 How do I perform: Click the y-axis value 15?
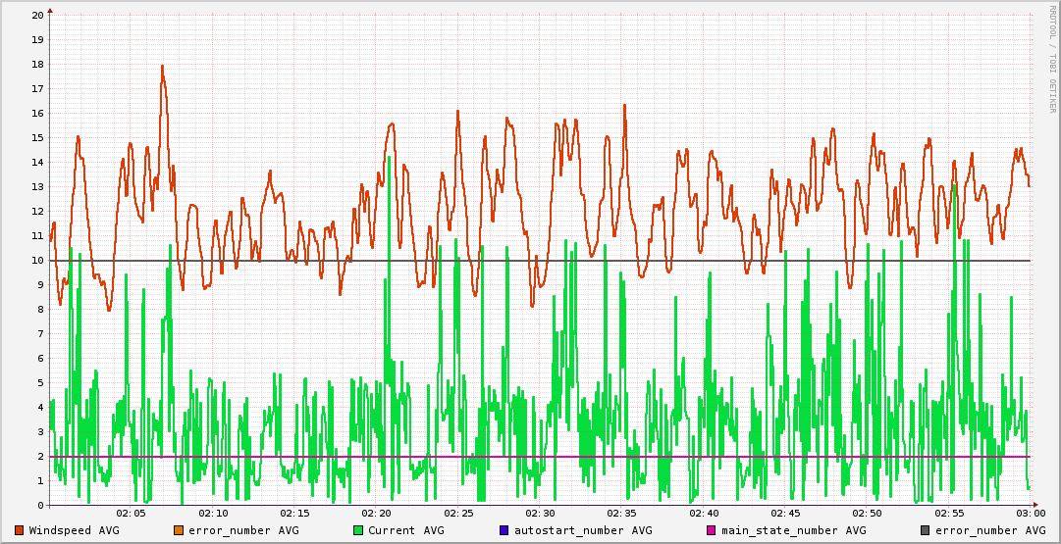(38, 138)
